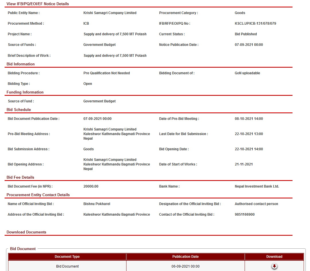This screenshot has height=271, width=310.
Task: Click the Publication Date column header
Action: click(x=185, y=257)
